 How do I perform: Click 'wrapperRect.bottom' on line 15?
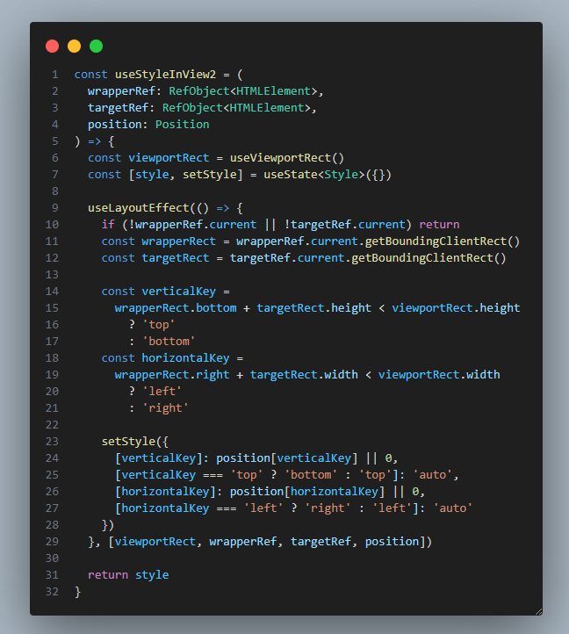pos(176,308)
